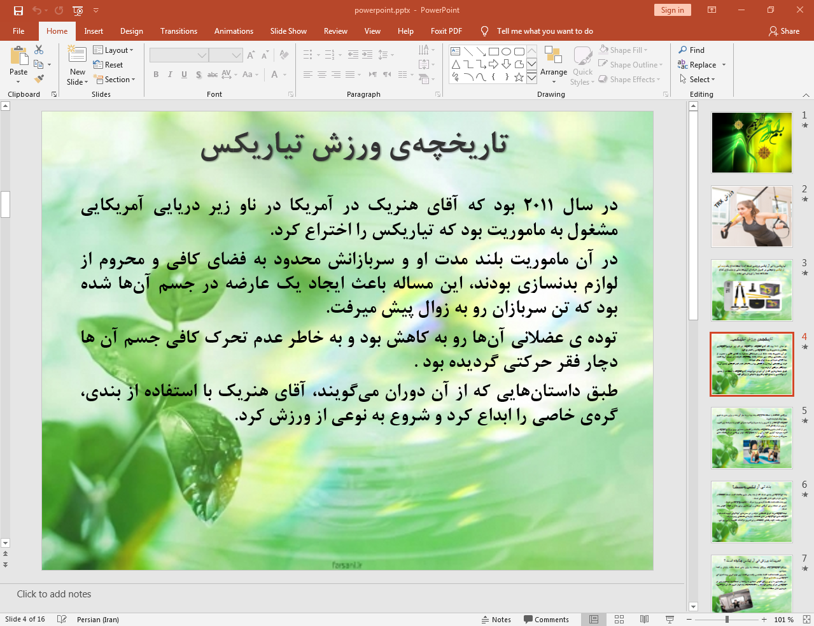Click Reset slide button
This screenshot has width=814, height=626.
108,64
